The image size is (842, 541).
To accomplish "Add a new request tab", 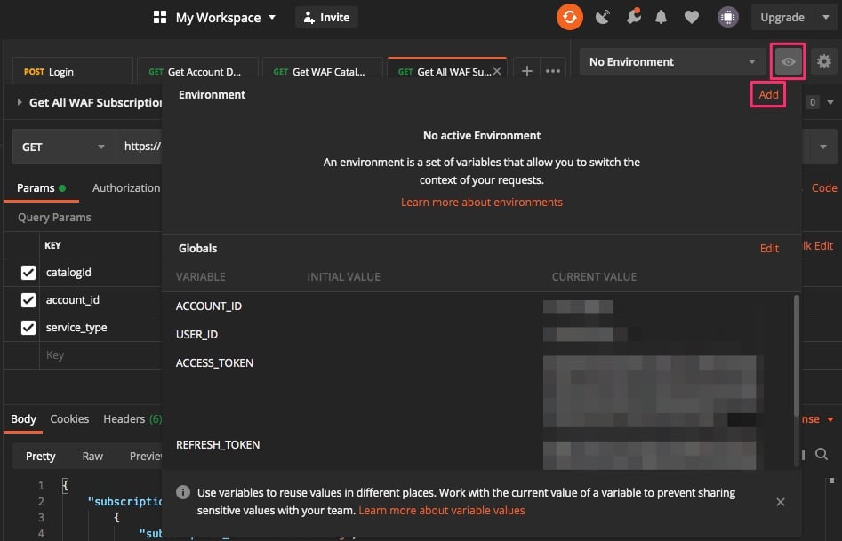I will [526, 71].
